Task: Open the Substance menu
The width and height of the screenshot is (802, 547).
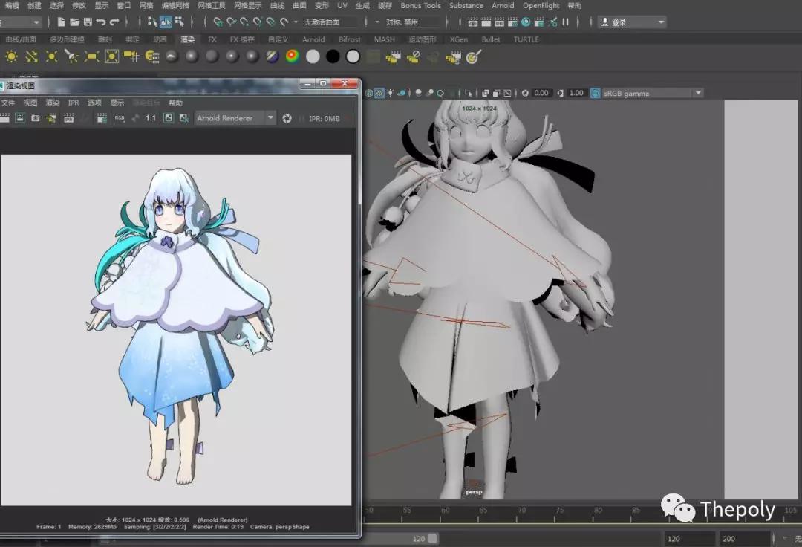Action: (466, 5)
